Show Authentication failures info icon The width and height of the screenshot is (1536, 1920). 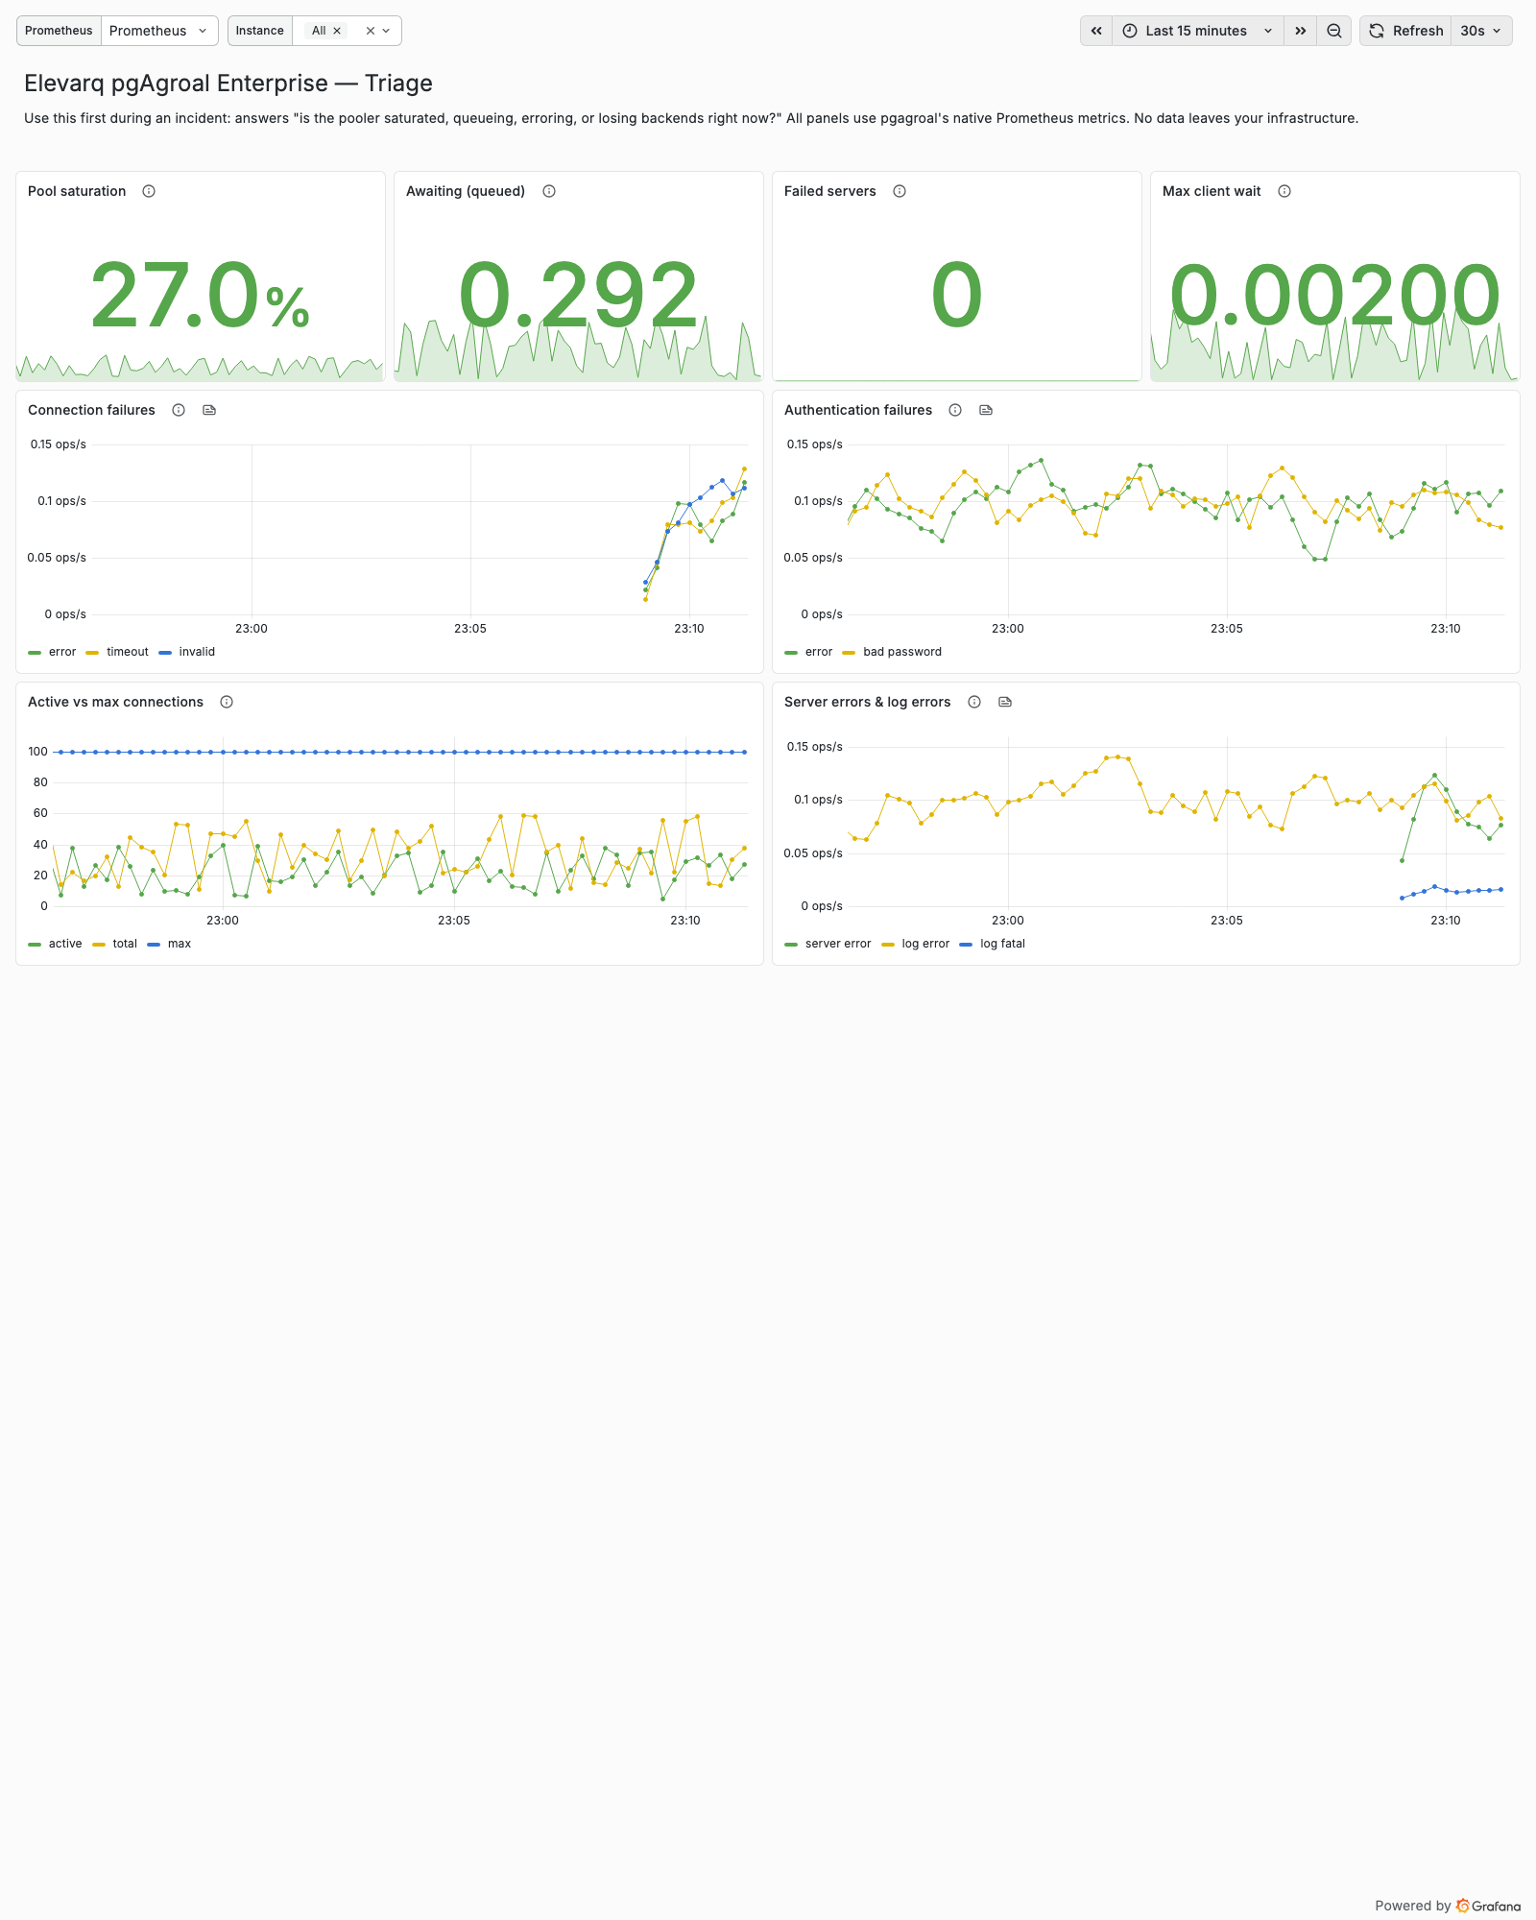pos(955,410)
